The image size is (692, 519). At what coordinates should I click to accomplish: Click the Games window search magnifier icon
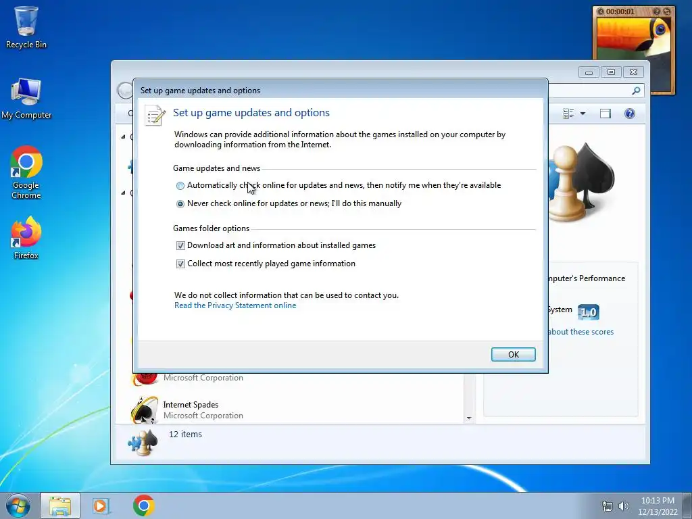[x=636, y=91]
